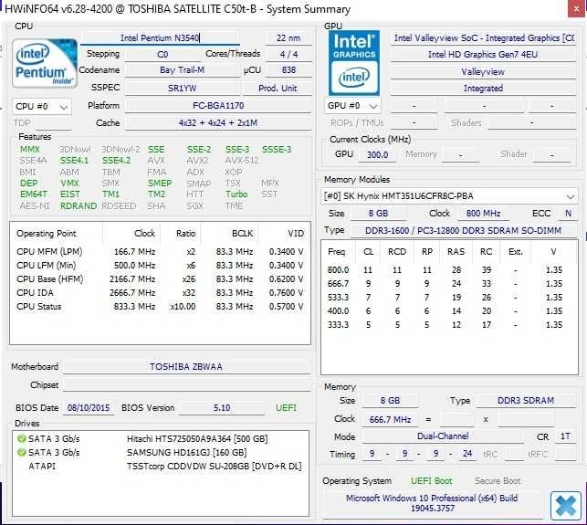Image resolution: width=587 pixels, height=525 pixels.
Task: Click the BIOS Version 5.10 field
Action: point(222,408)
